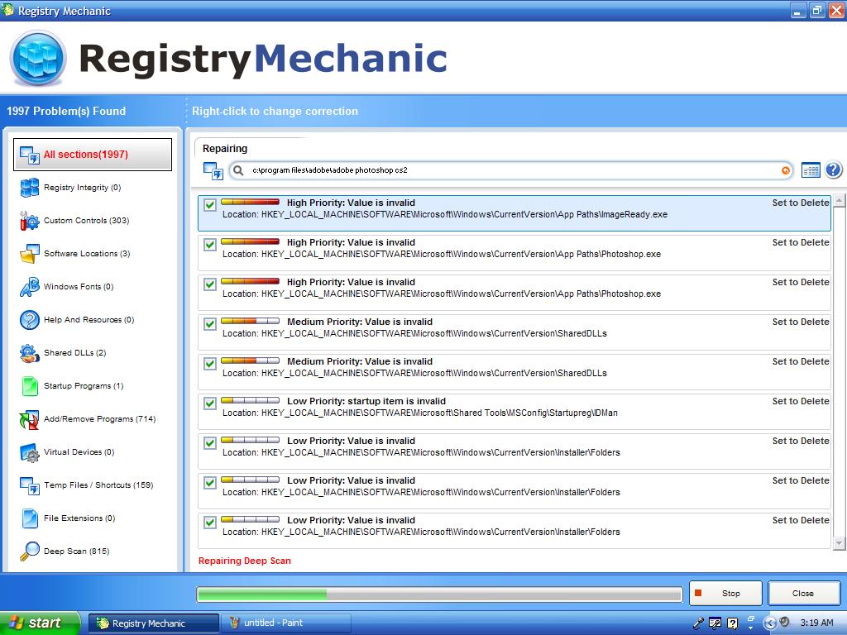Uncheck first Photoshop.exe high priority item

pyautogui.click(x=210, y=245)
